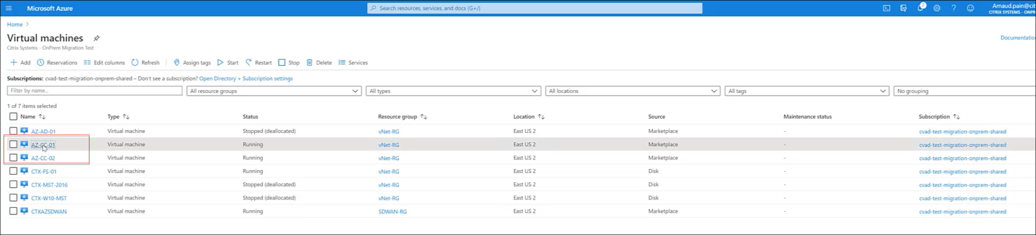This screenshot has height=235, width=1036.
Task: Click the feedback smiley icon
Action: click(x=971, y=8)
